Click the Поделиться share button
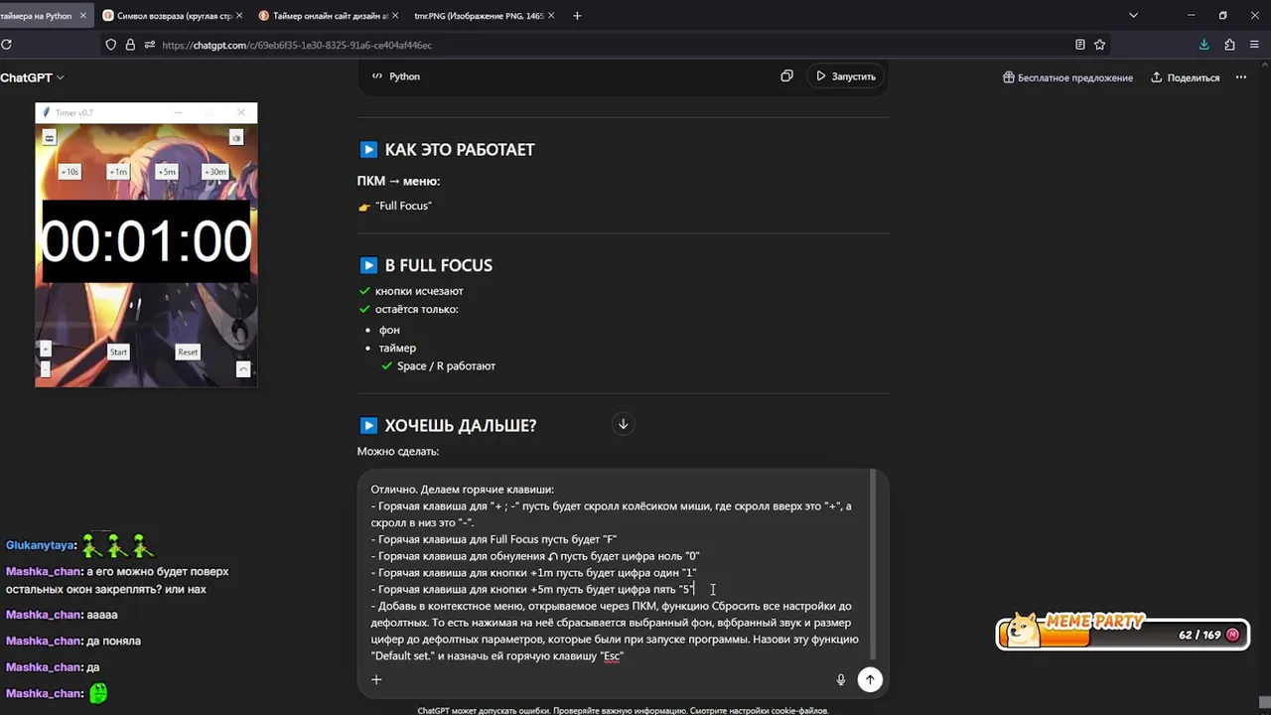1271x715 pixels. (1185, 77)
